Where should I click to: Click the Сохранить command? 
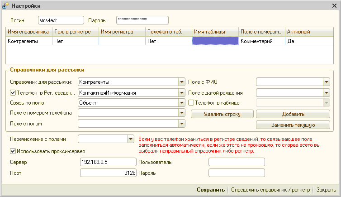click(x=210, y=190)
